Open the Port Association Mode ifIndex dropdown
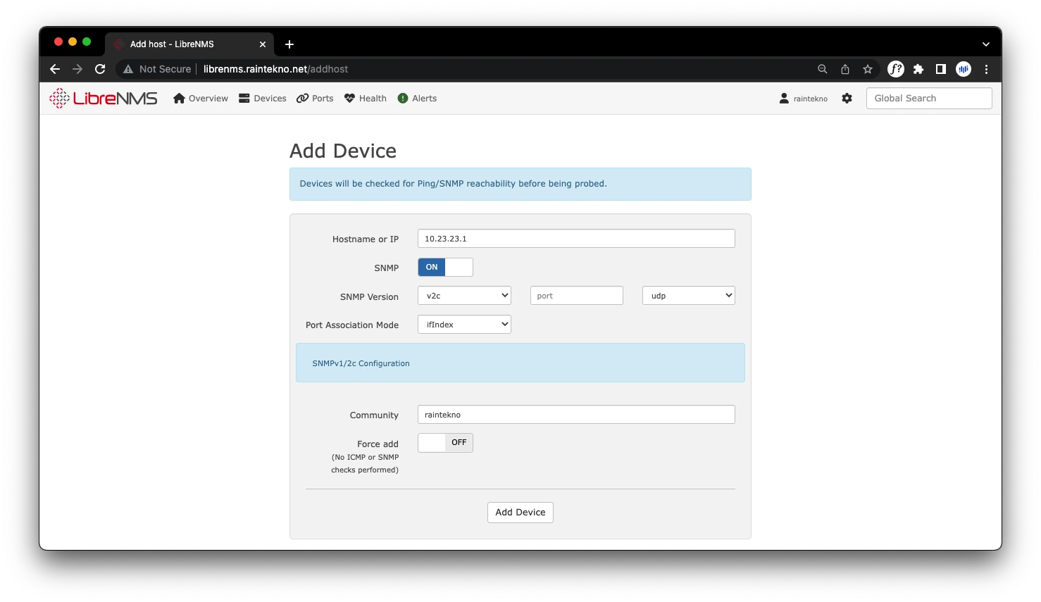 pyautogui.click(x=464, y=325)
